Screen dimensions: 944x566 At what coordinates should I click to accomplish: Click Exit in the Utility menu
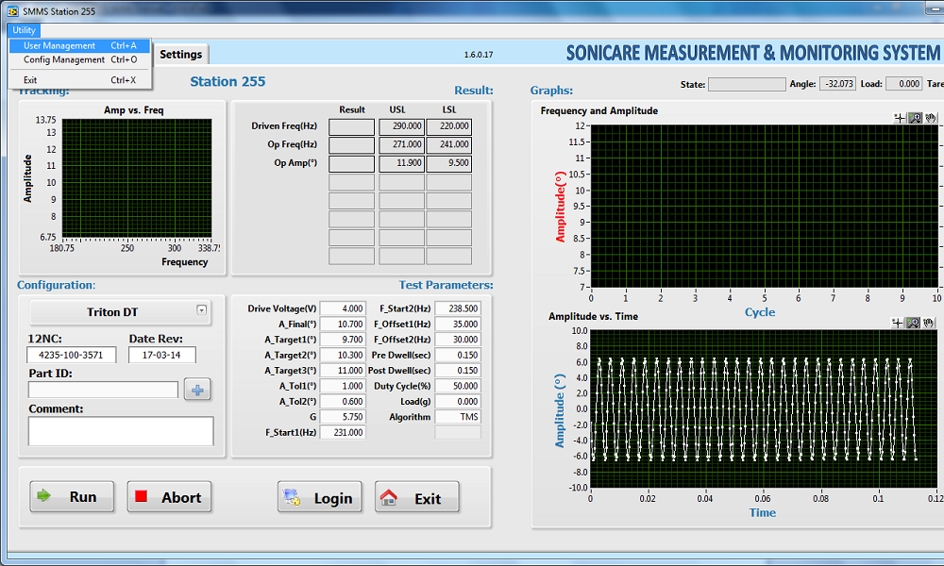click(x=30, y=80)
